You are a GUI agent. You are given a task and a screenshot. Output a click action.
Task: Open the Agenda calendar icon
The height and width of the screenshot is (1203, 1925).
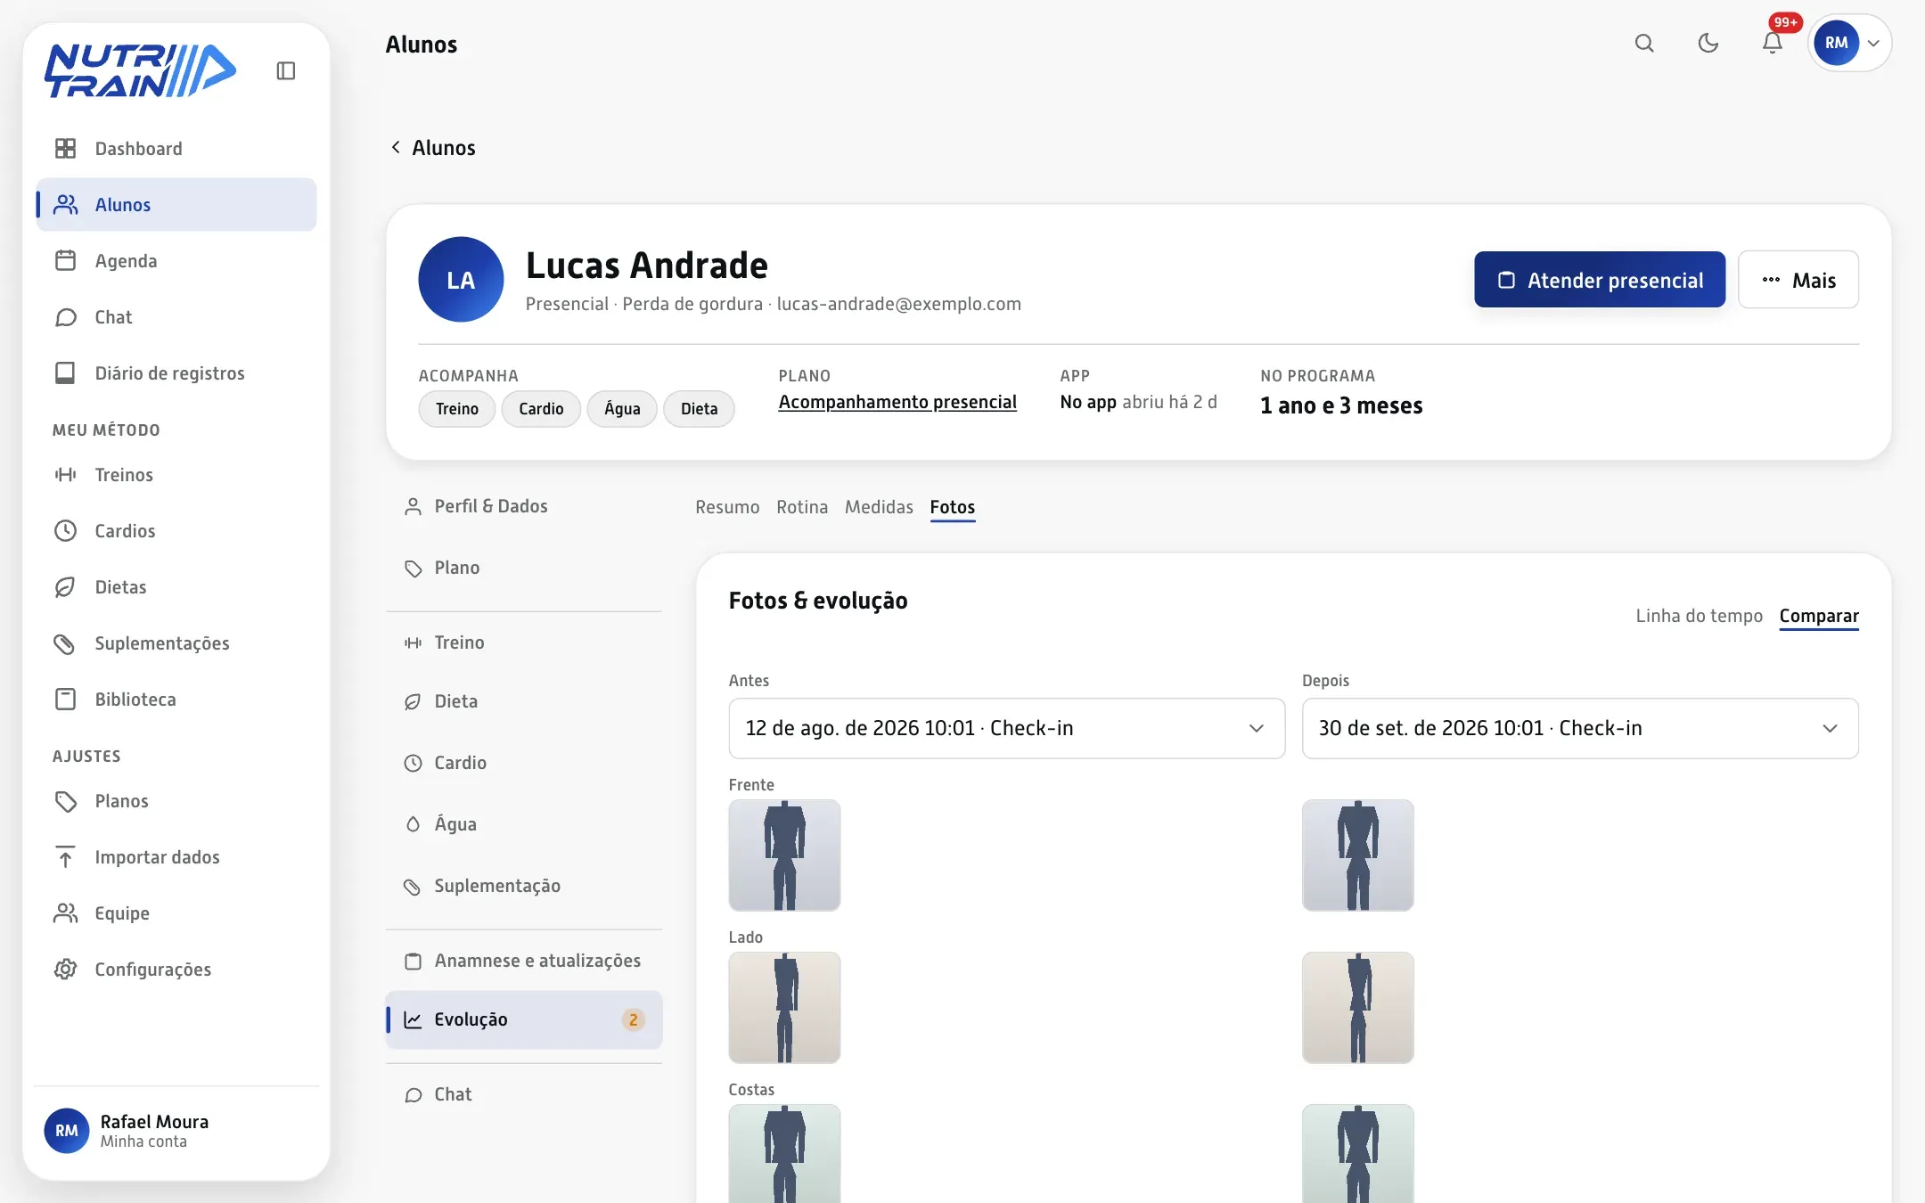coord(65,260)
